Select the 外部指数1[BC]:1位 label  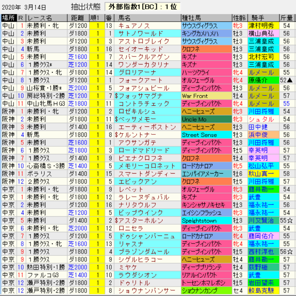tap(143, 6)
